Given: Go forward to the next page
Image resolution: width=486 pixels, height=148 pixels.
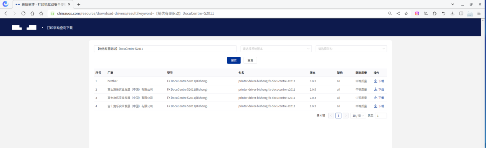Looking at the screenshot, I should coord(15,13).
